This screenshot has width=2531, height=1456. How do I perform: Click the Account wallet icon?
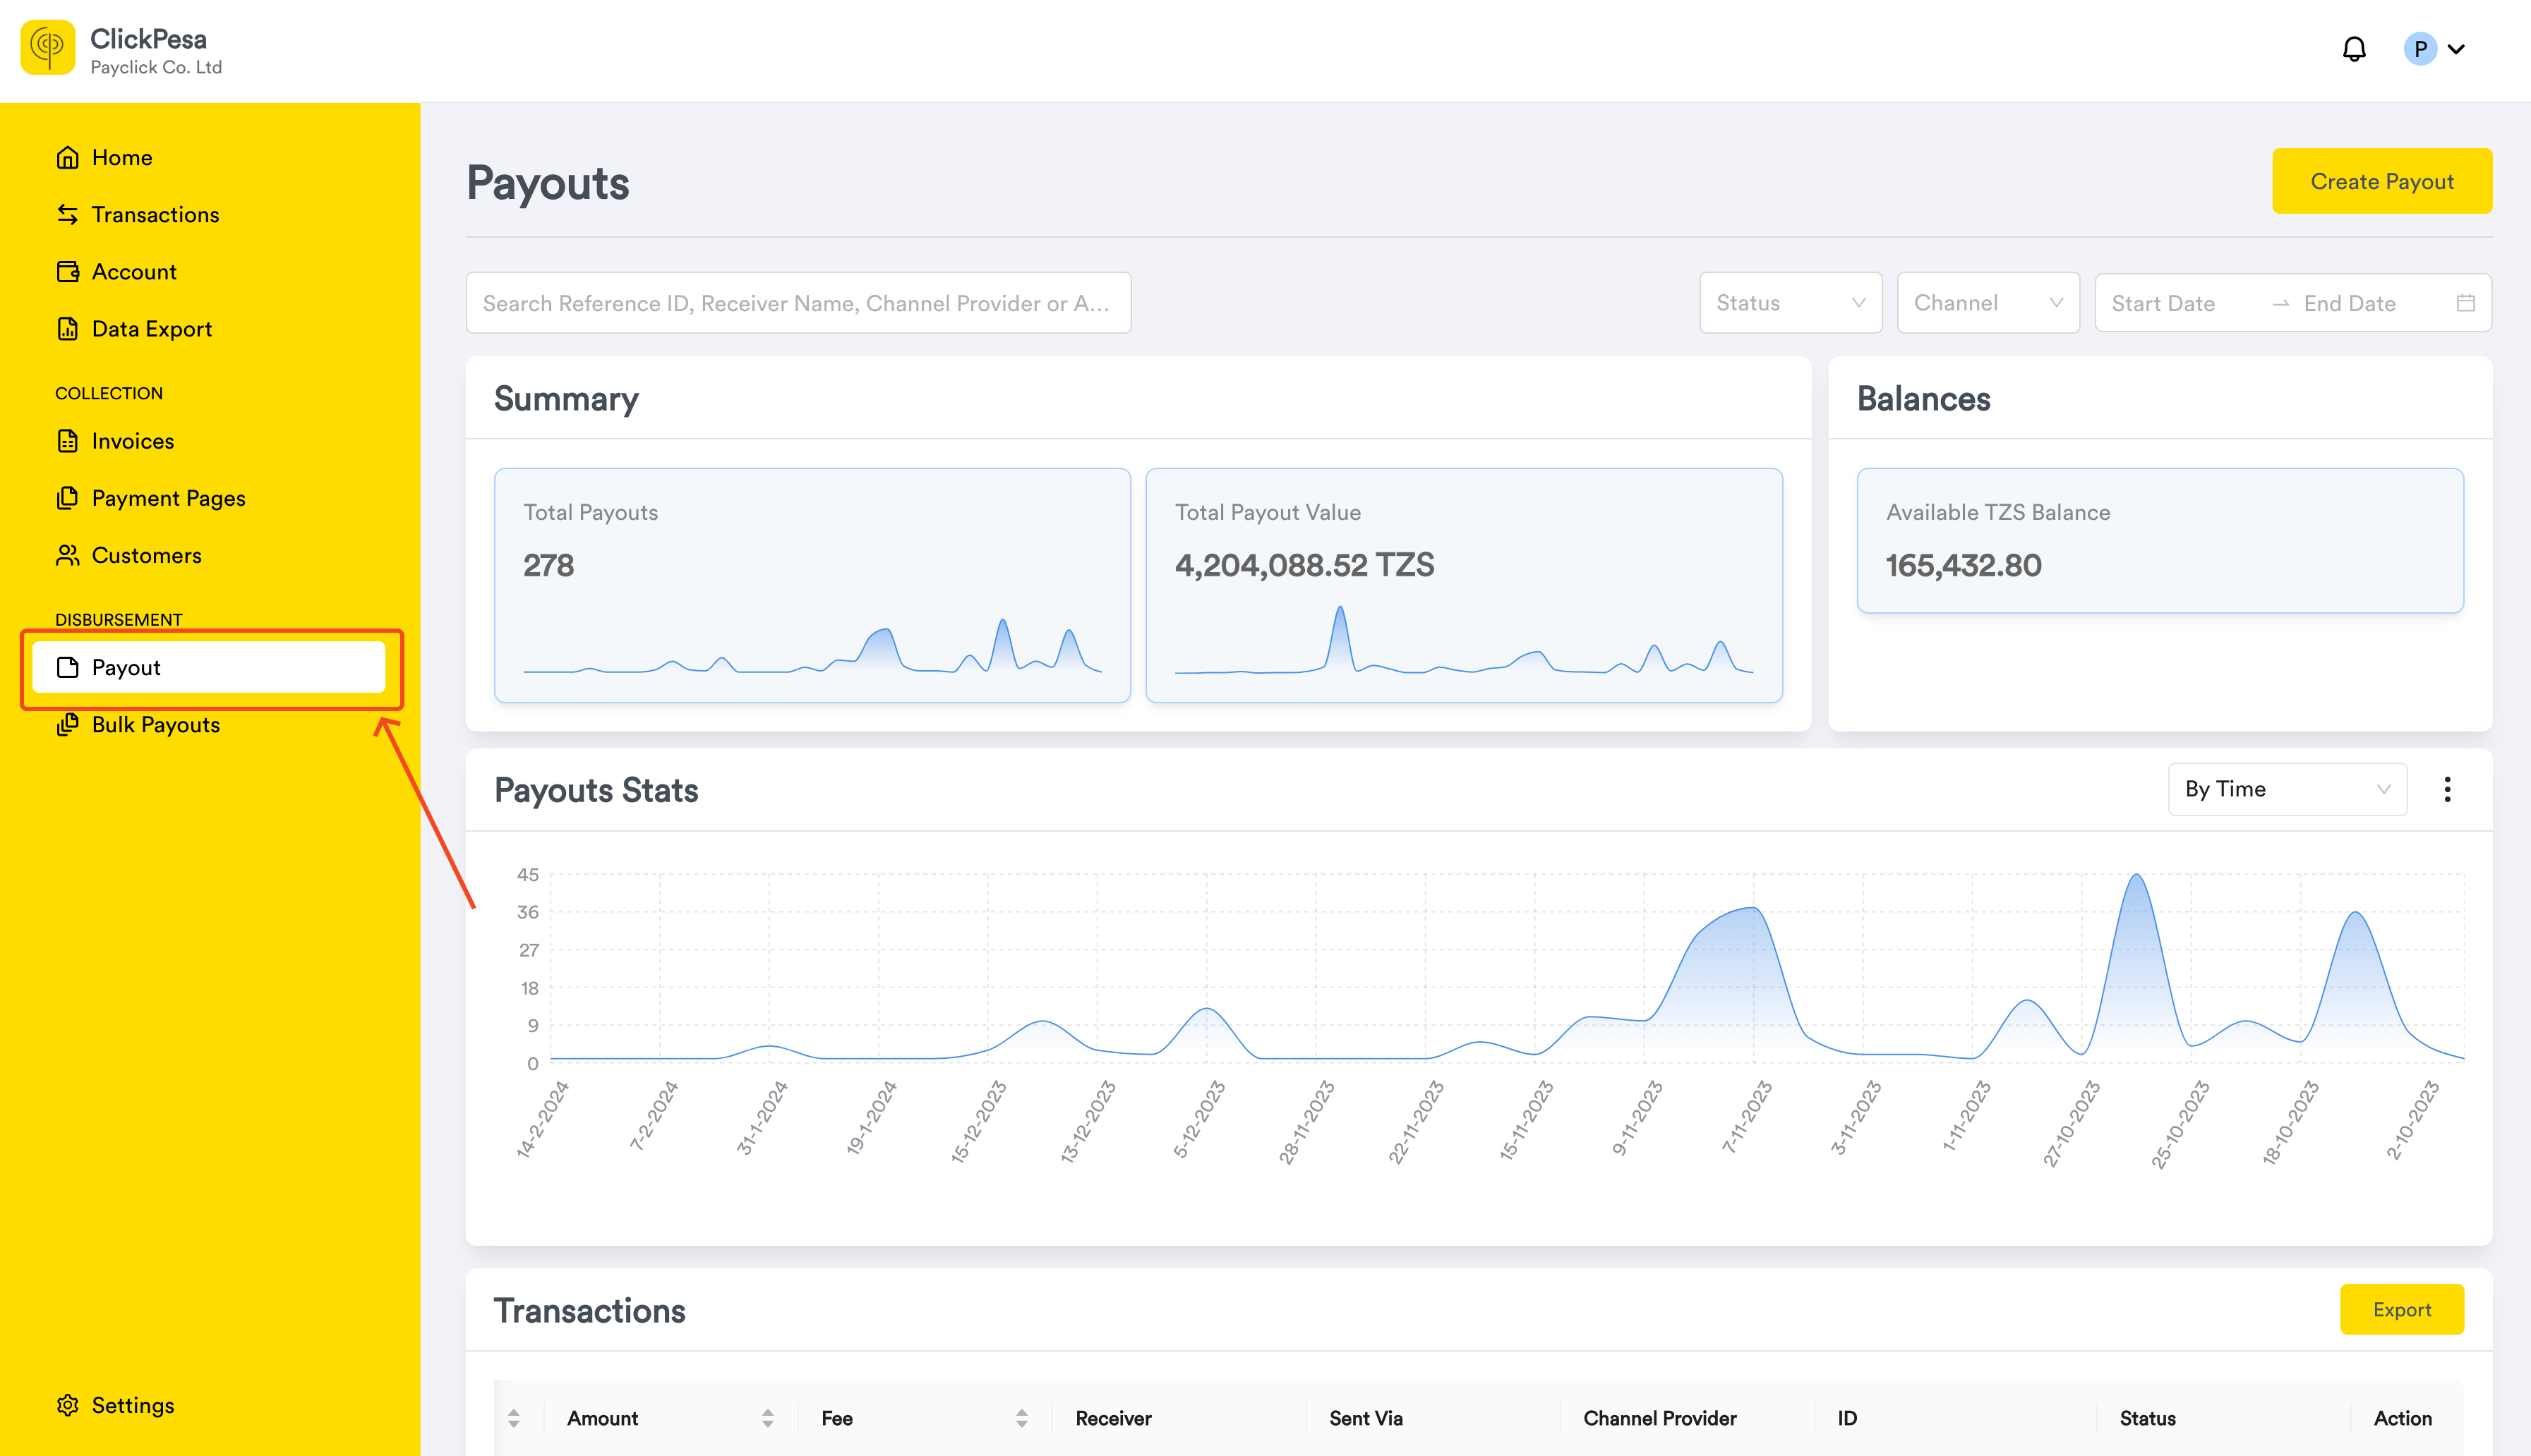(67, 271)
